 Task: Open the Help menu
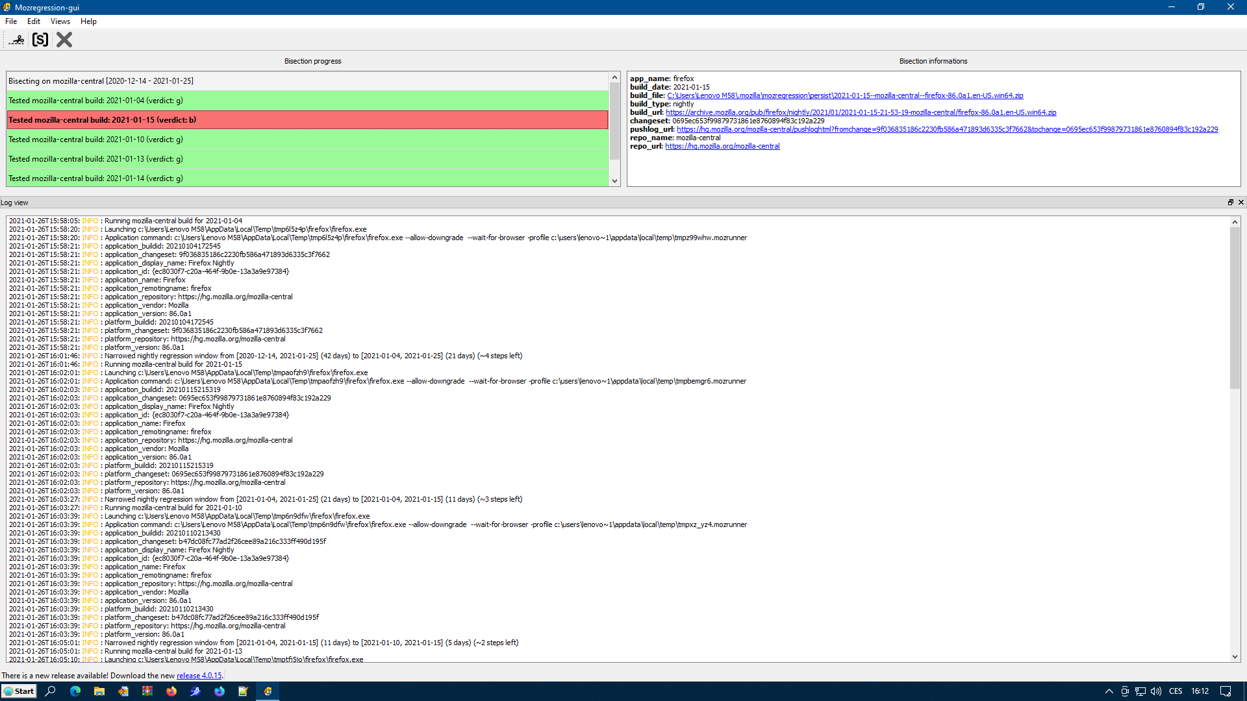pos(88,21)
